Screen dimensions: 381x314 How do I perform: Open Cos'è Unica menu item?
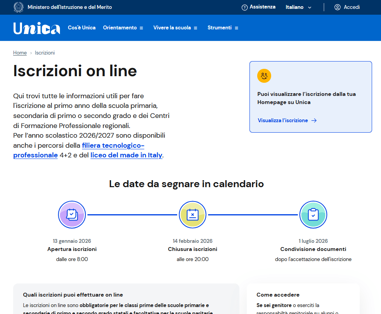point(82,28)
